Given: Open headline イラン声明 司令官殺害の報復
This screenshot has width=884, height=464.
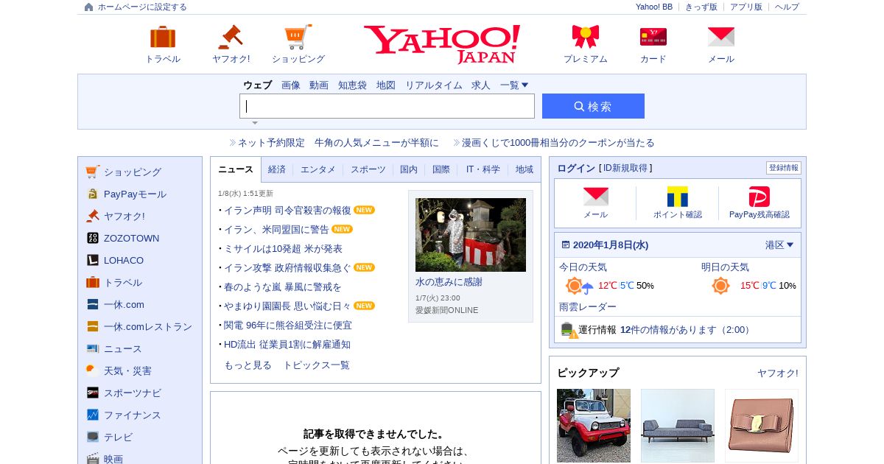Looking at the screenshot, I should 287,211.
